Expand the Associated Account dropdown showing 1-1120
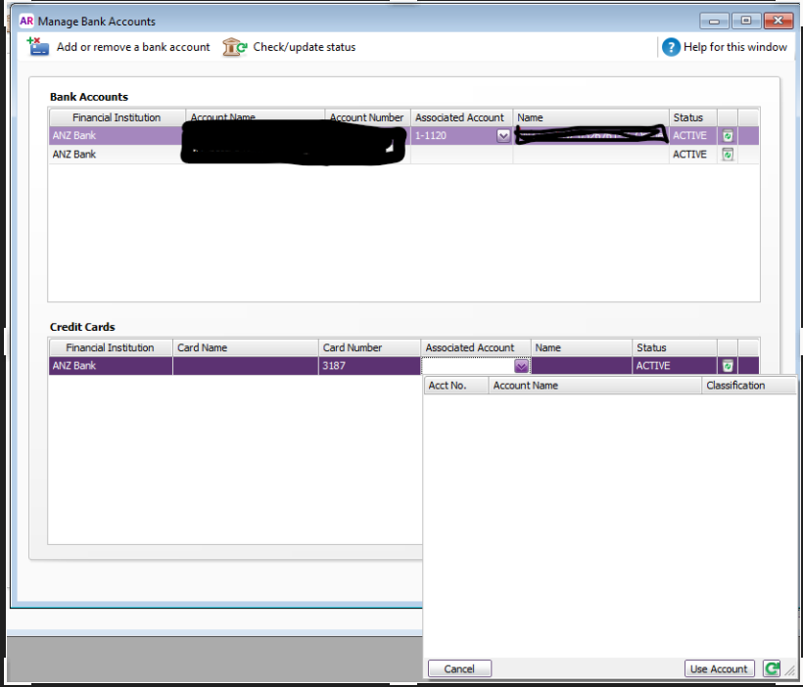The height and width of the screenshot is (687, 803). coord(503,136)
